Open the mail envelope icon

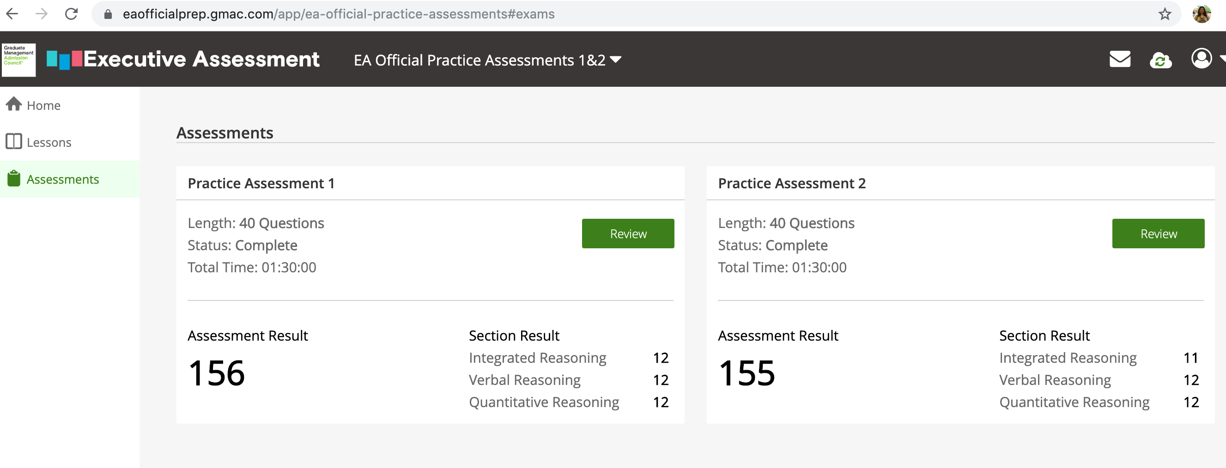point(1119,60)
